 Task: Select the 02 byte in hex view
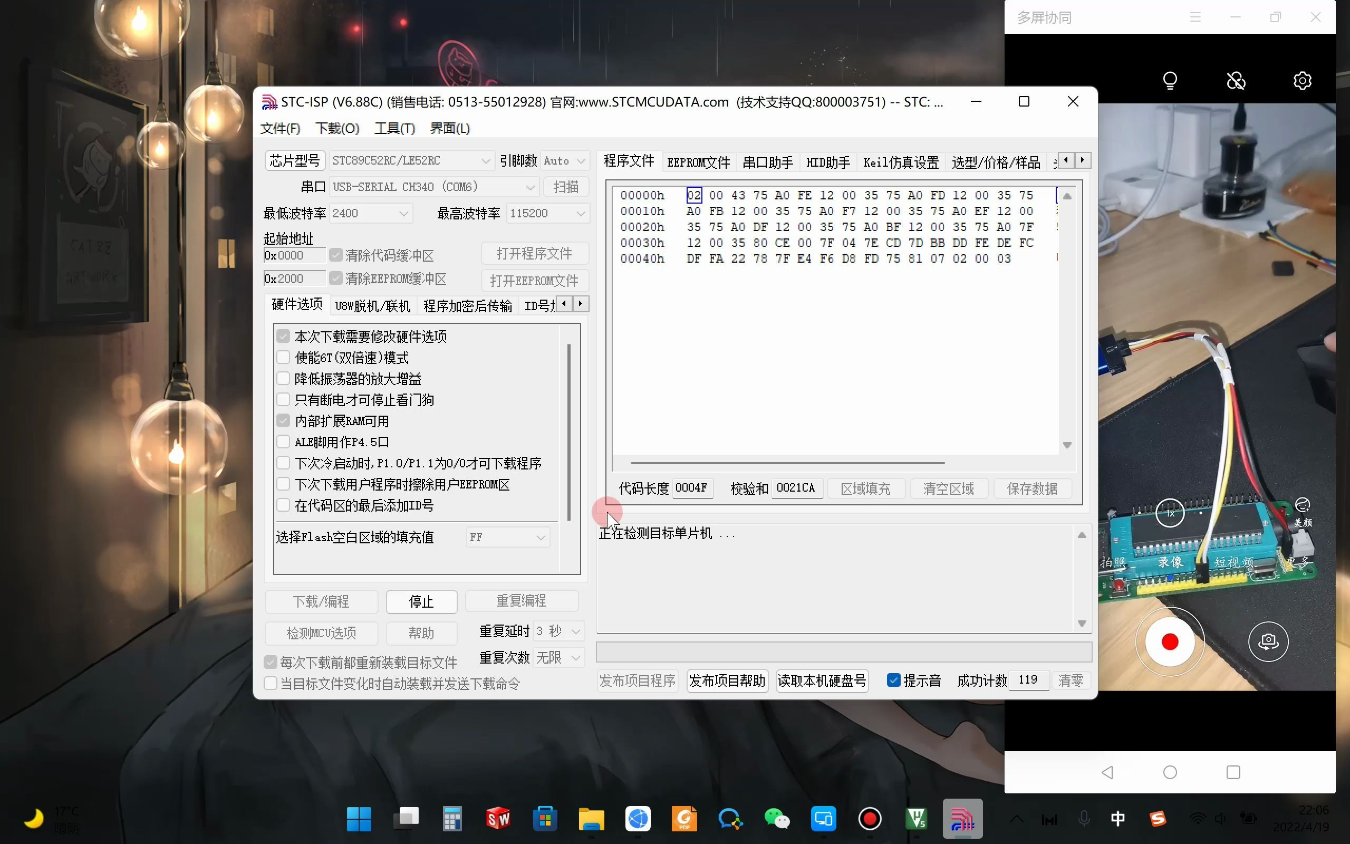(693, 195)
